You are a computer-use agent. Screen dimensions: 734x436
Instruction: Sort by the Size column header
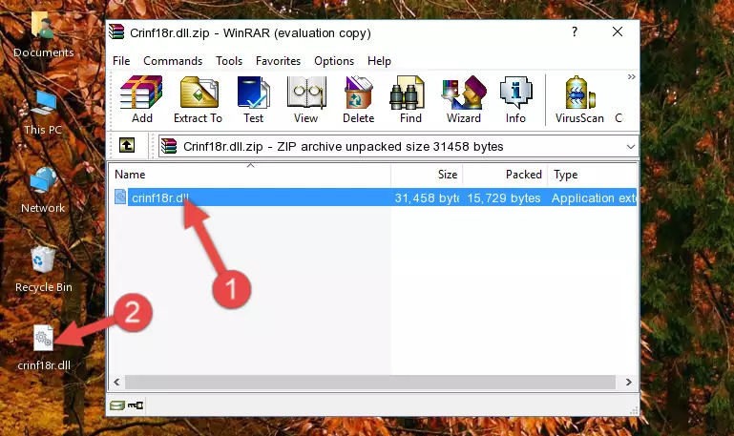pyautogui.click(x=427, y=175)
